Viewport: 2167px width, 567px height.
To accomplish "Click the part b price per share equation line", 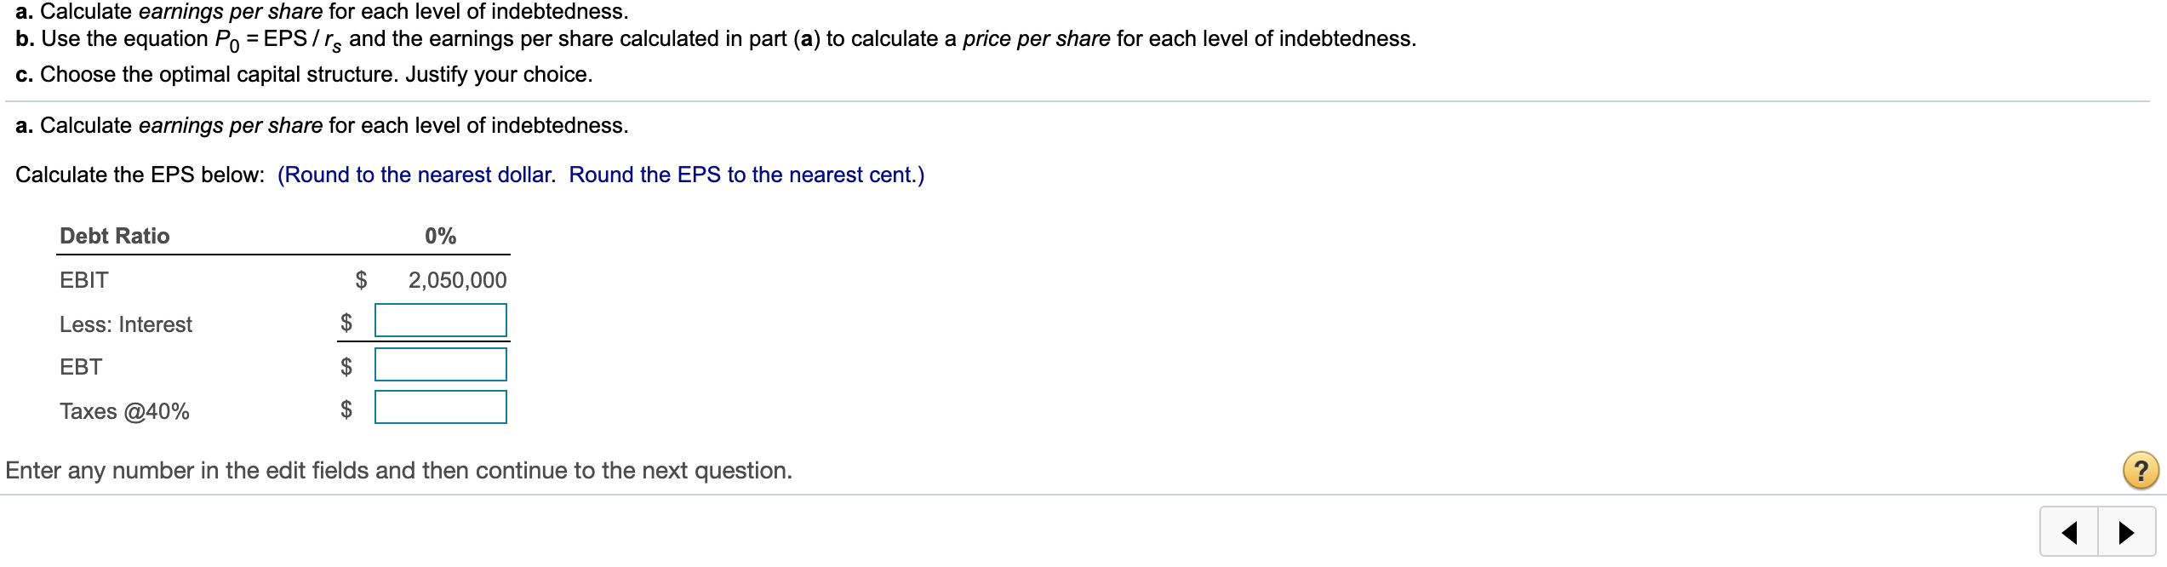I will 715,39.
